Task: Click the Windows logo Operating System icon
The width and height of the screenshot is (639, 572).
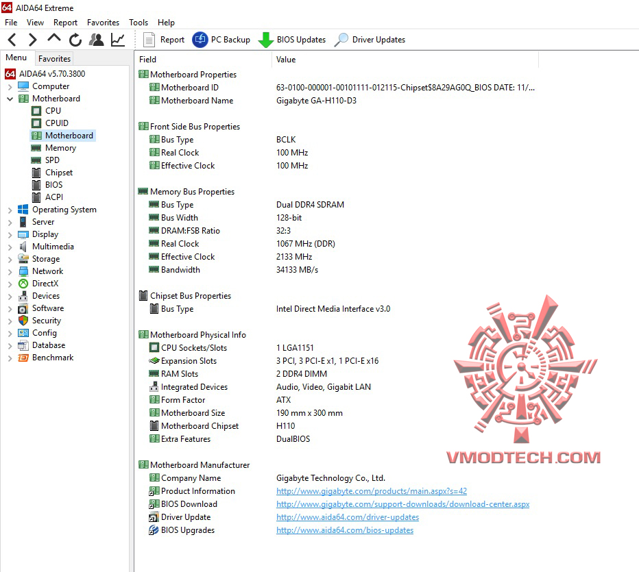Action: [x=23, y=210]
